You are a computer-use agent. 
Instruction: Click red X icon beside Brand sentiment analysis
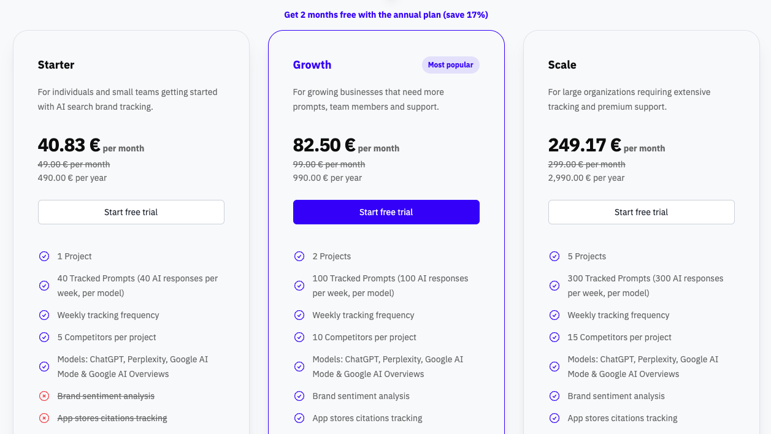click(44, 396)
